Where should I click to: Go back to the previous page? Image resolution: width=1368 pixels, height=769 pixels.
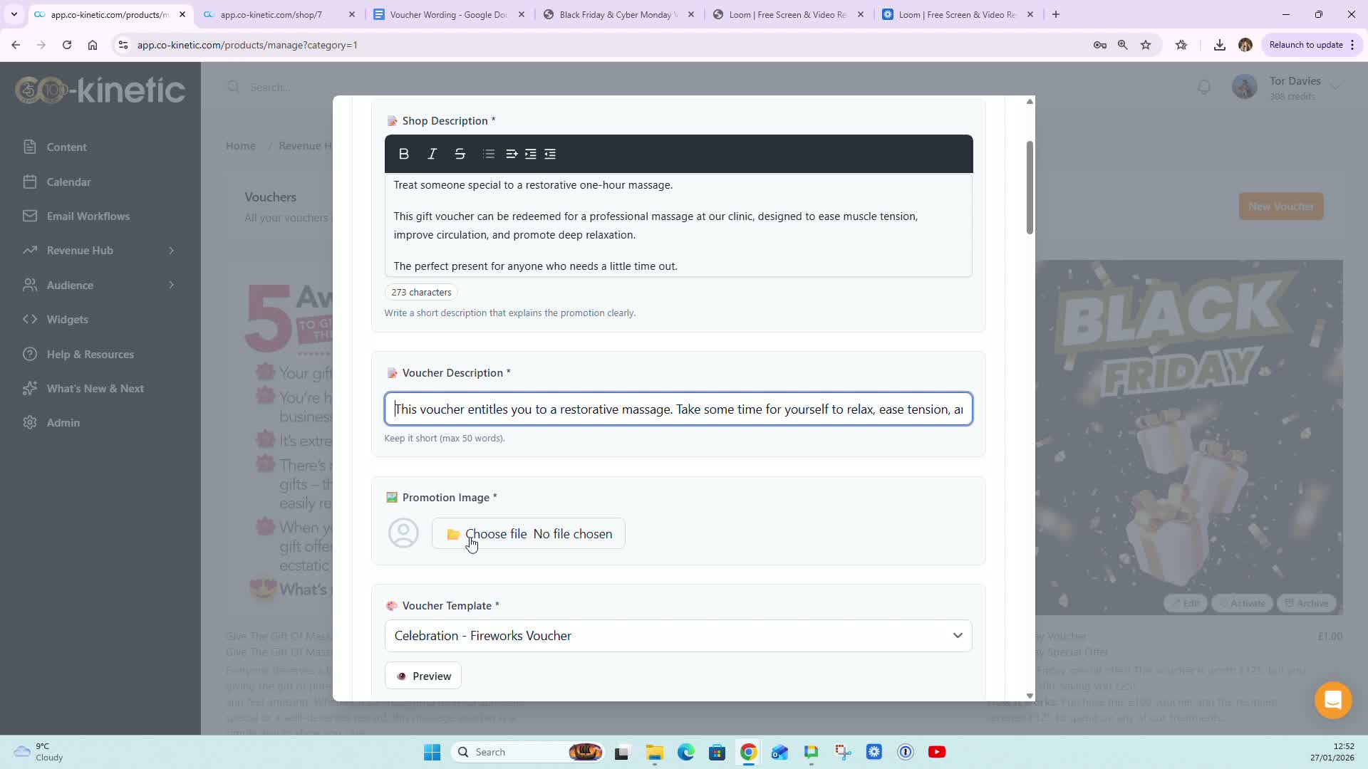[x=16, y=45]
